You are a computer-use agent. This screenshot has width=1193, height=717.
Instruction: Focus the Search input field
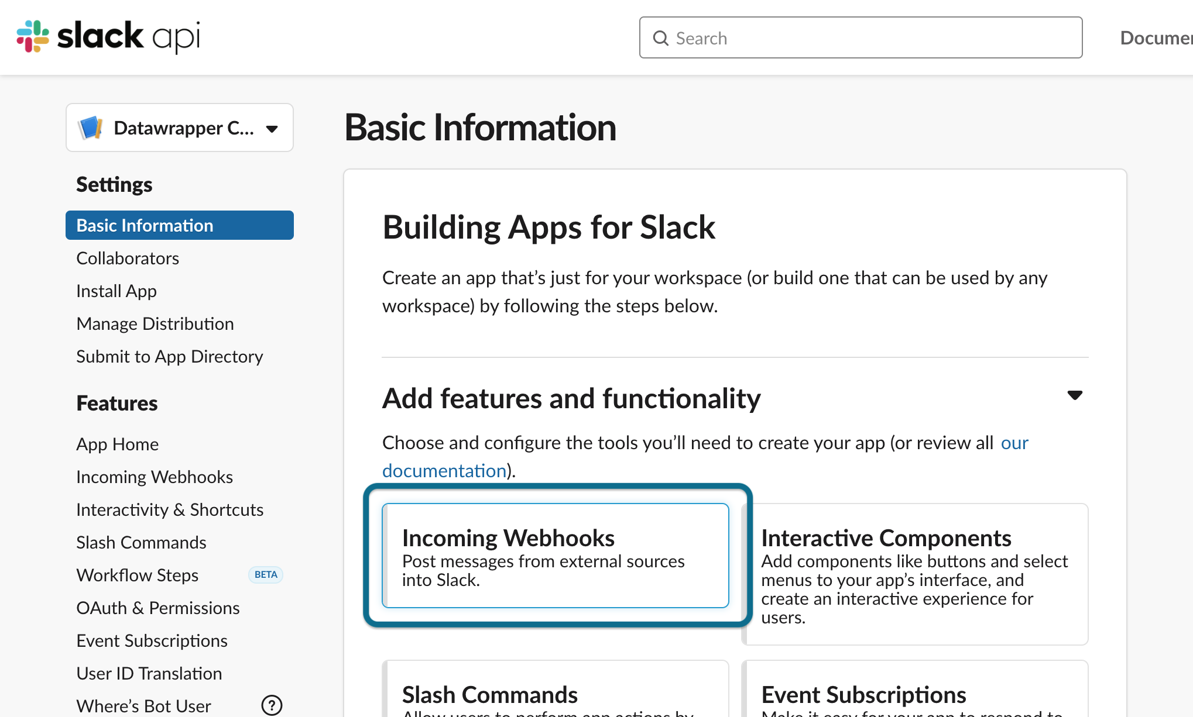861,37
